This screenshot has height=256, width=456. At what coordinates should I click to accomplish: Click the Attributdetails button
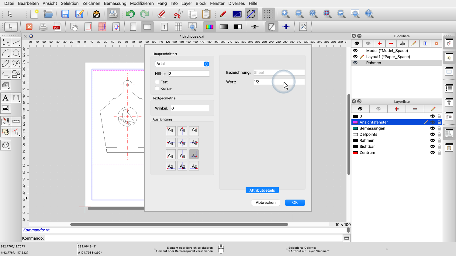262,190
